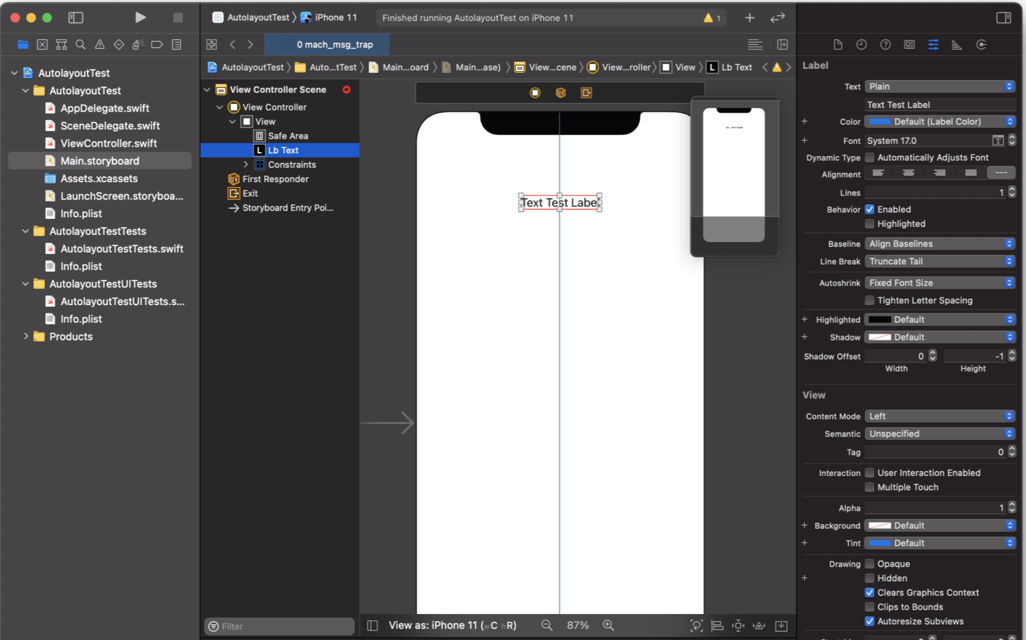Click View as: iPhone 11 button
Screen dimensions: 1026x640
[x=452, y=626]
